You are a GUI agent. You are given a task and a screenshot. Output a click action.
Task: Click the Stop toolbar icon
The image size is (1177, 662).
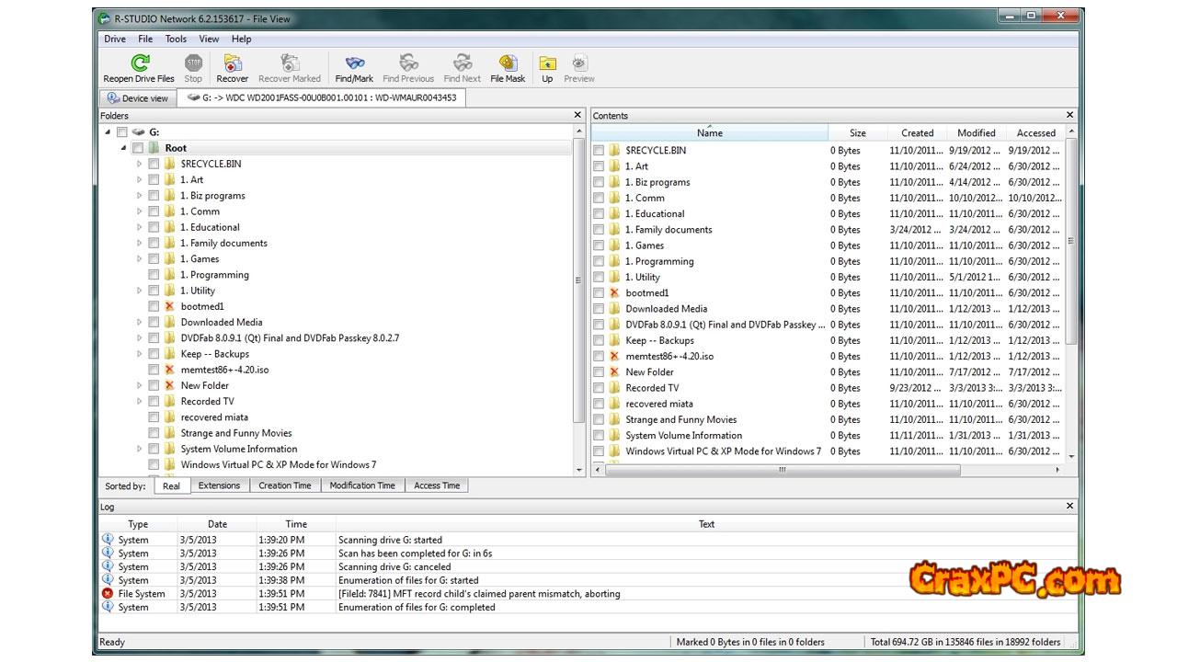(x=193, y=63)
